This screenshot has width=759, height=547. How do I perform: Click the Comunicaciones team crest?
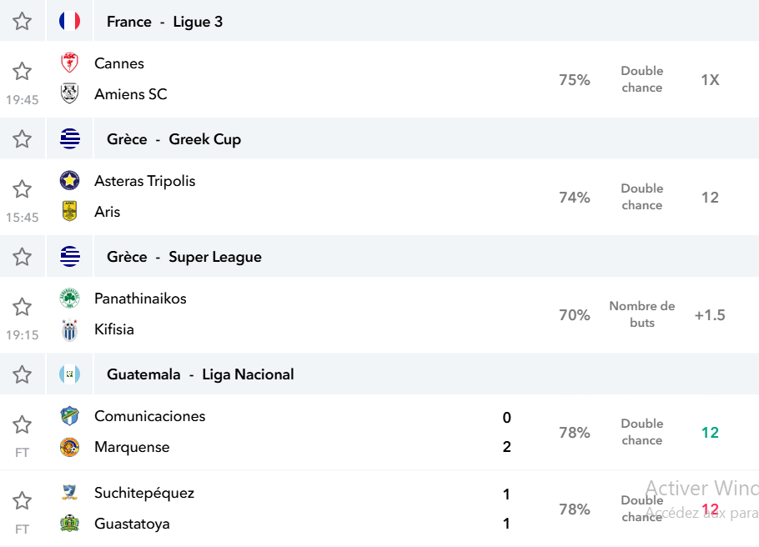coord(70,416)
